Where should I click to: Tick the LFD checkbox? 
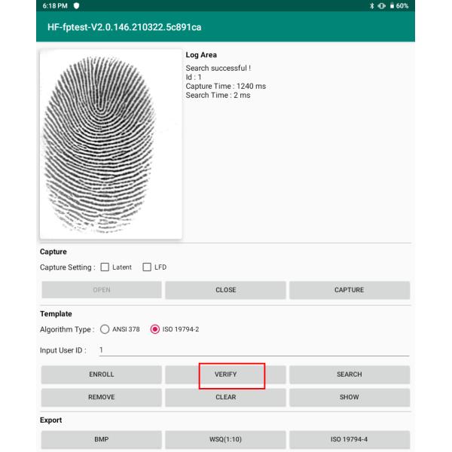pos(148,267)
